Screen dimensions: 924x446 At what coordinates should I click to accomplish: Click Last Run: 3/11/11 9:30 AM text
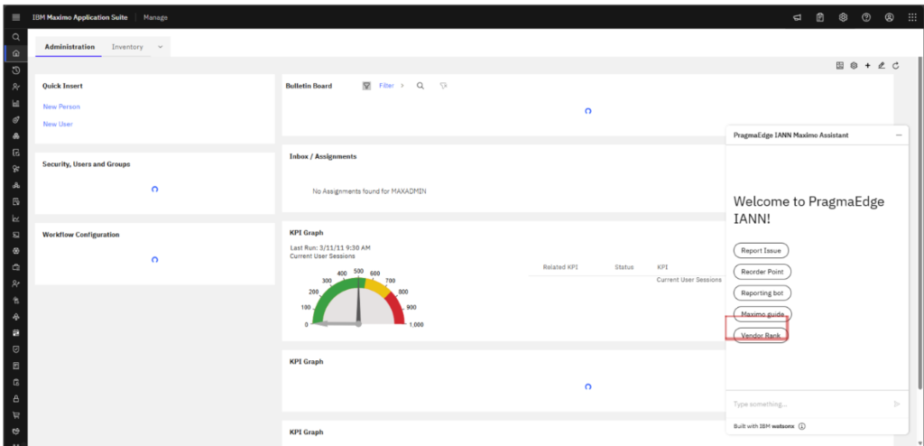(330, 247)
